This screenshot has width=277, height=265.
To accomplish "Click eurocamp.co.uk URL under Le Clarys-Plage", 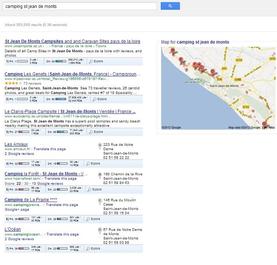I will point(58,116).
